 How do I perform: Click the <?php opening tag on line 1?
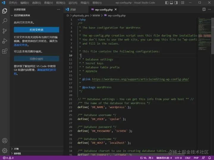pos(82,20)
